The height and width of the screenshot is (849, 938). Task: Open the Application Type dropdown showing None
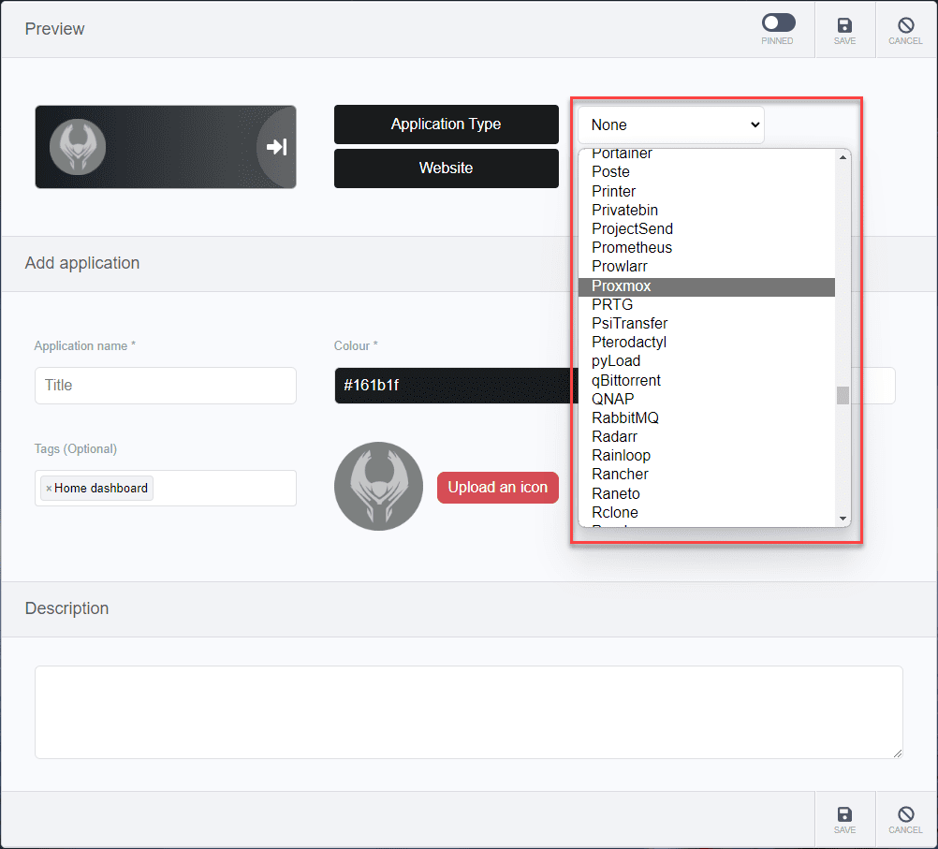pyautogui.click(x=670, y=125)
